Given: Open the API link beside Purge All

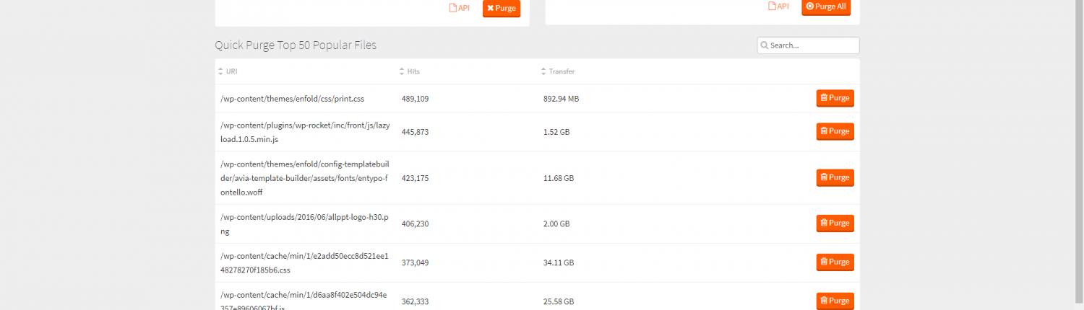Looking at the screenshot, I should pyautogui.click(x=778, y=6).
